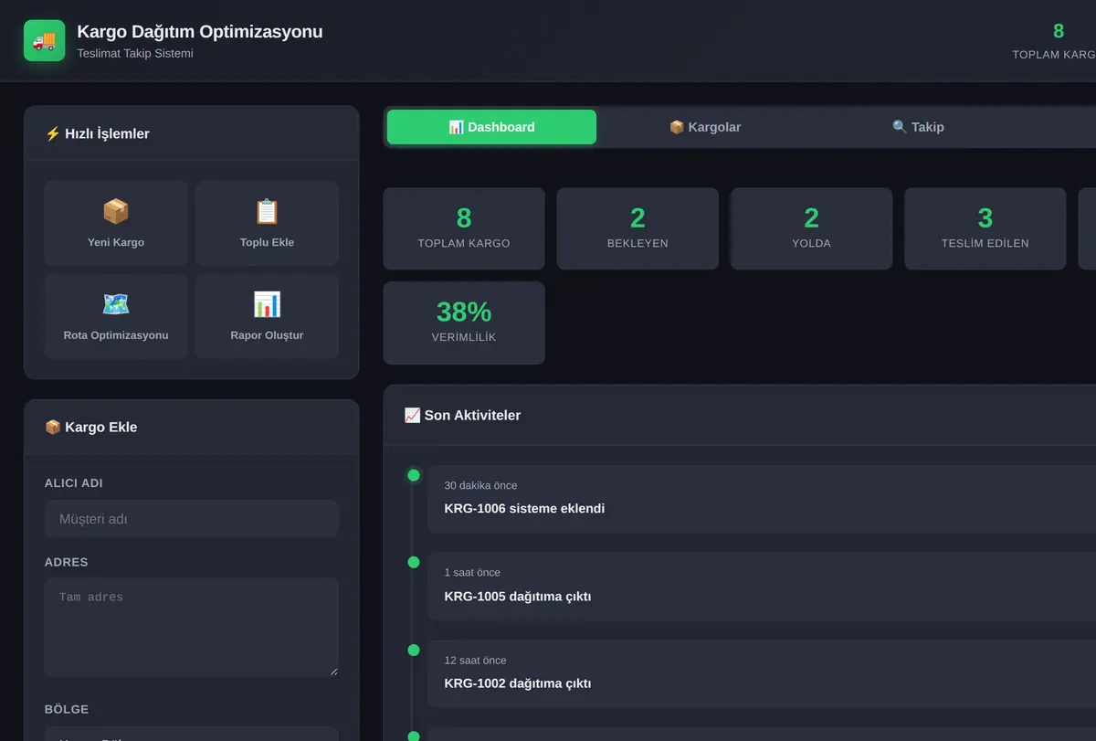Viewport: 1096px width, 741px height.
Task: Click the 12 saat önce timestamp
Action: (x=475, y=661)
